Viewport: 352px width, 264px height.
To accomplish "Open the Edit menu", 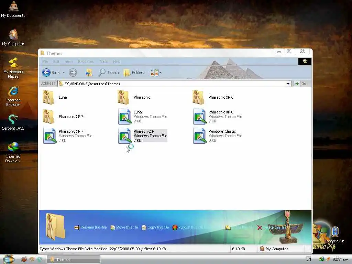I will (x=56, y=62).
